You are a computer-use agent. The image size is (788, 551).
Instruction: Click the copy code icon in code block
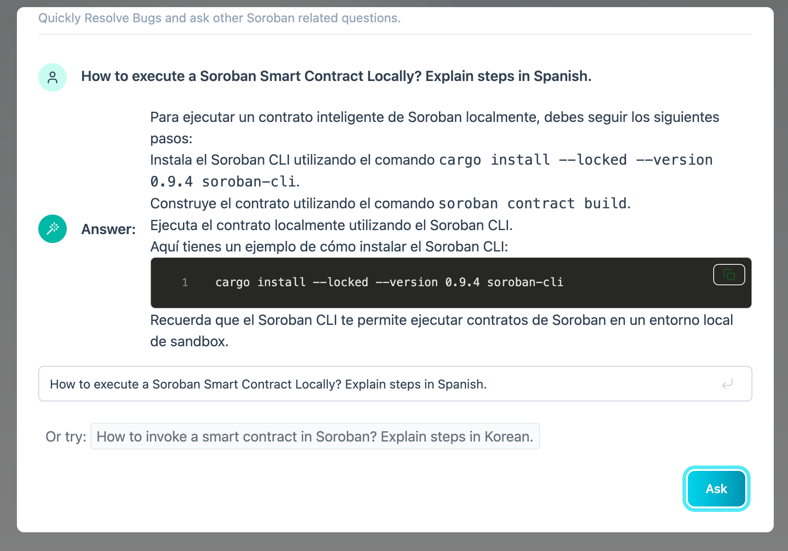coord(729,275)
